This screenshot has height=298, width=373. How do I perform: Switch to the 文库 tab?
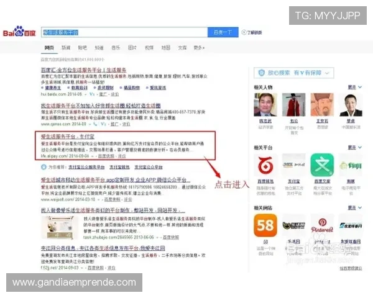(x=182, y=48)
